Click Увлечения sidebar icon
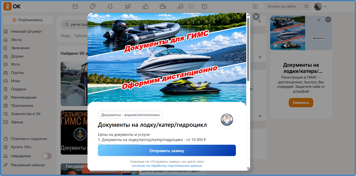The height and width of the screenshot is (176, 356). click(x=5, y=48)
